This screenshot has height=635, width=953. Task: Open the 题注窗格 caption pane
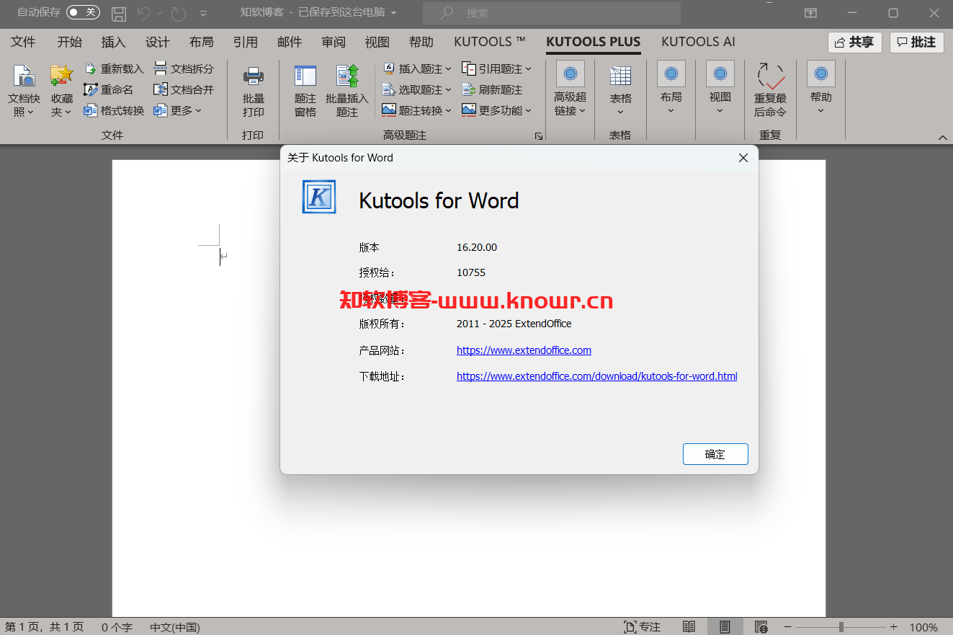(305, 91)
